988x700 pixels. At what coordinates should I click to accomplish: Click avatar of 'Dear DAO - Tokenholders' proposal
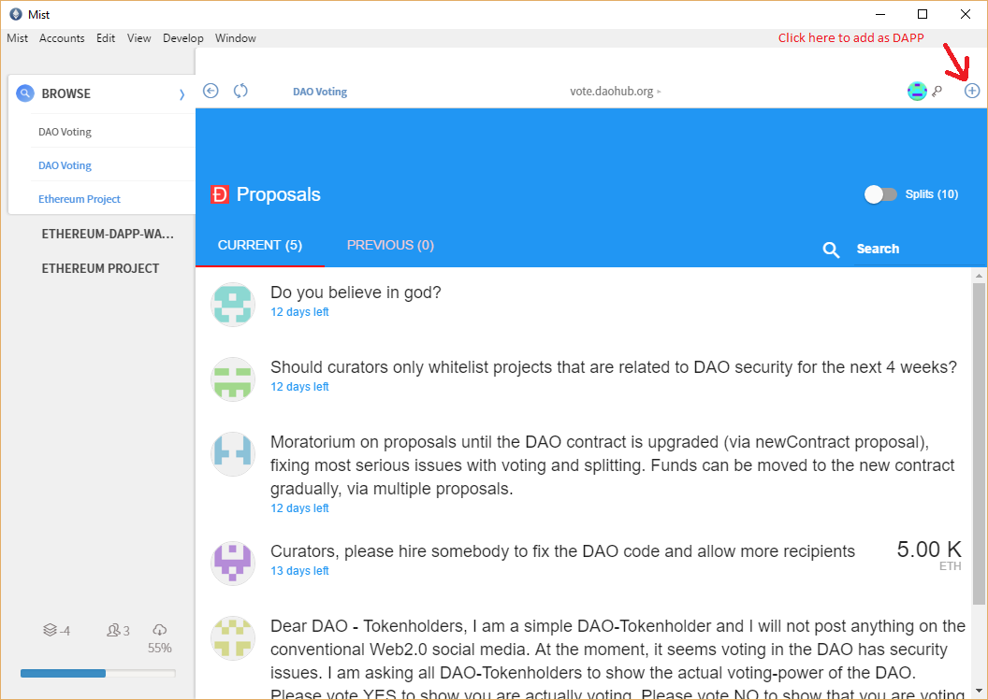(x=233, y=638)
